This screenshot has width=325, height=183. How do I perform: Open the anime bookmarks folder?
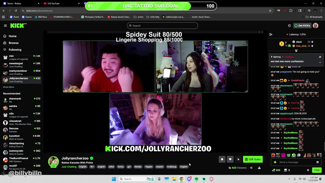tap(138, 17)
